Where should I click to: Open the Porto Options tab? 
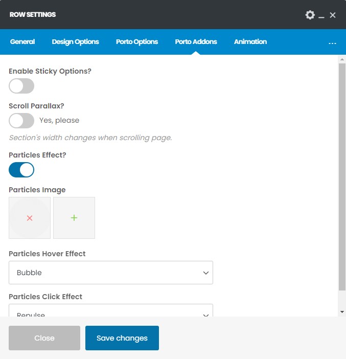click(137, 41)
